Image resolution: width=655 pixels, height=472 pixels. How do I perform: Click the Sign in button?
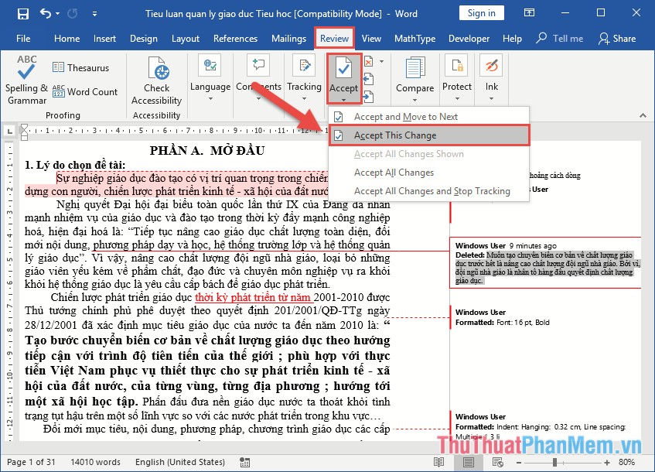[x=481, y=13]
